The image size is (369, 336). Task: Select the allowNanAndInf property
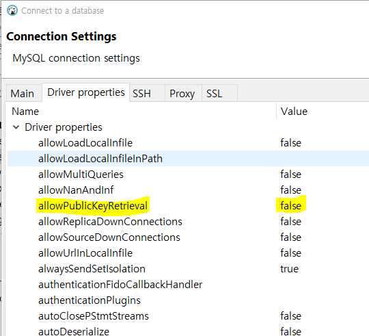[x=76, y=190]
